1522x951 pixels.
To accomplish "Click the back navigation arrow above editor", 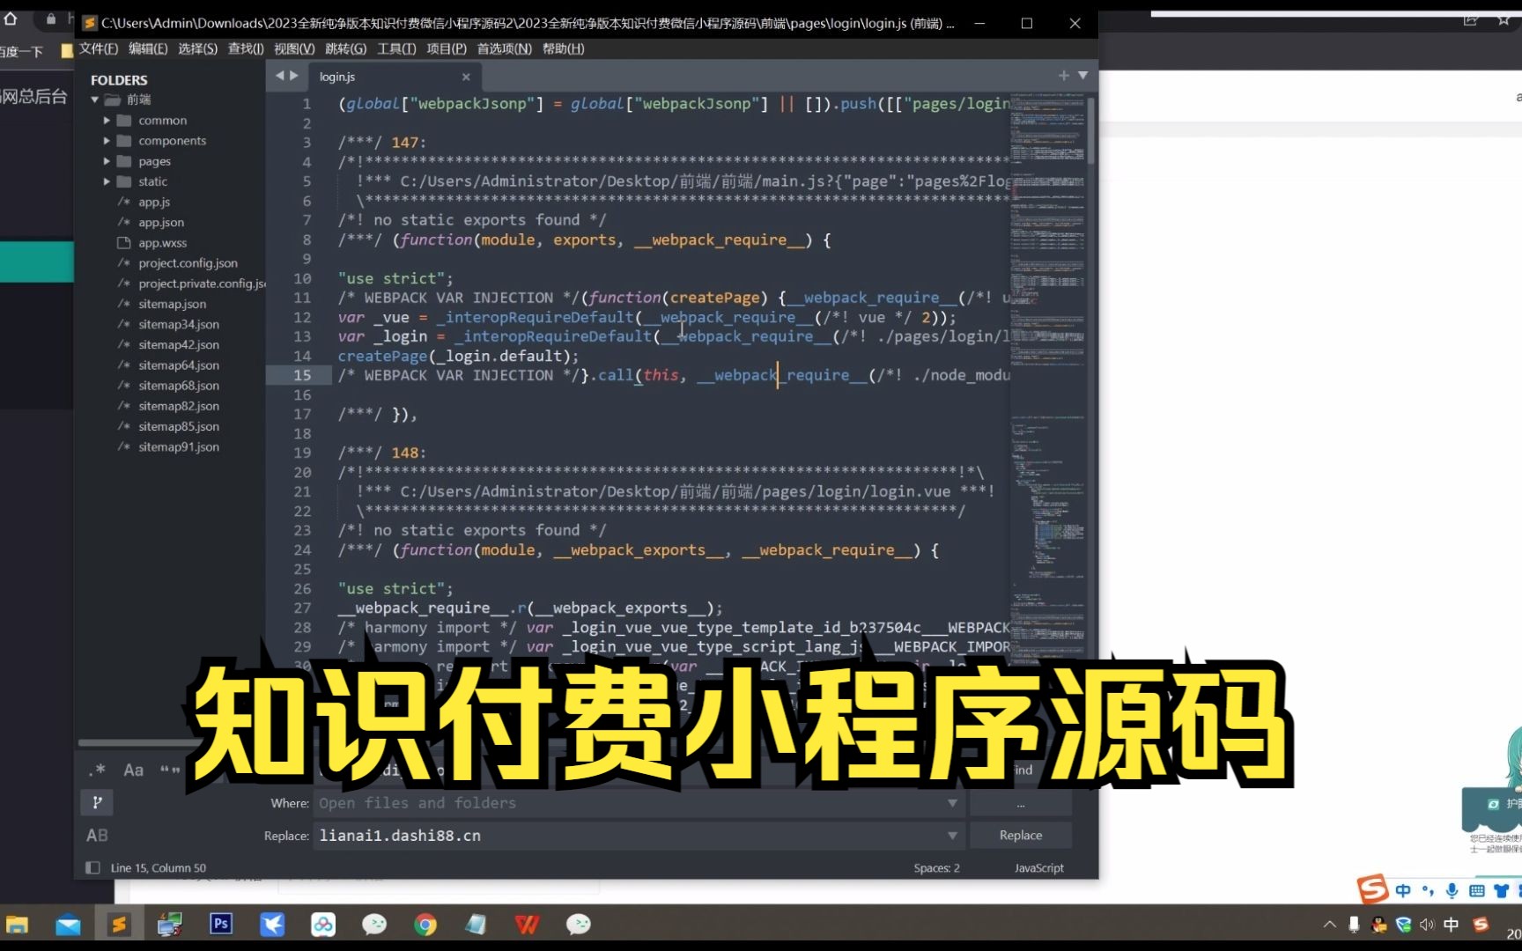I will click(x=278, y=76).
